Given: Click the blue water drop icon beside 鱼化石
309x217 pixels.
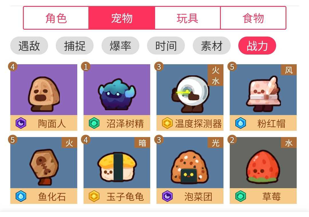Looking at the screenshot, I should coord(21,196).
